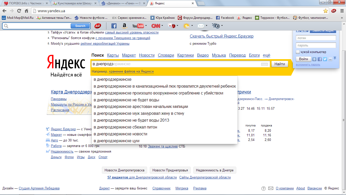Go to browser home page icon
346x195 pixels.
26,11
